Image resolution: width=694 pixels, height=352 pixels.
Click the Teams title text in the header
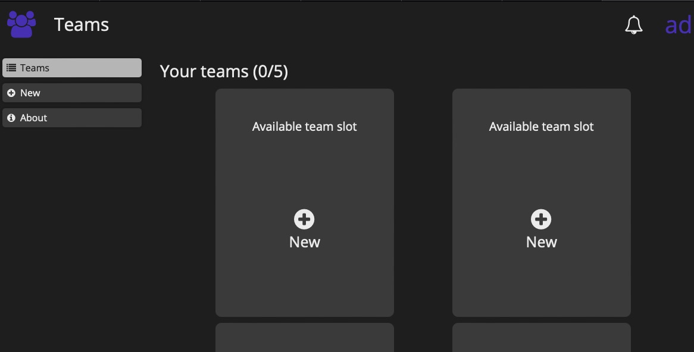(81, 24)
